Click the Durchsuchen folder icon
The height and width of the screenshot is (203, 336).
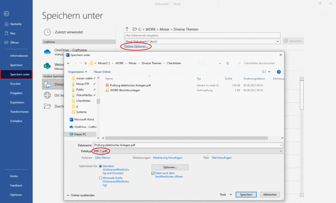tap(47, 106)
